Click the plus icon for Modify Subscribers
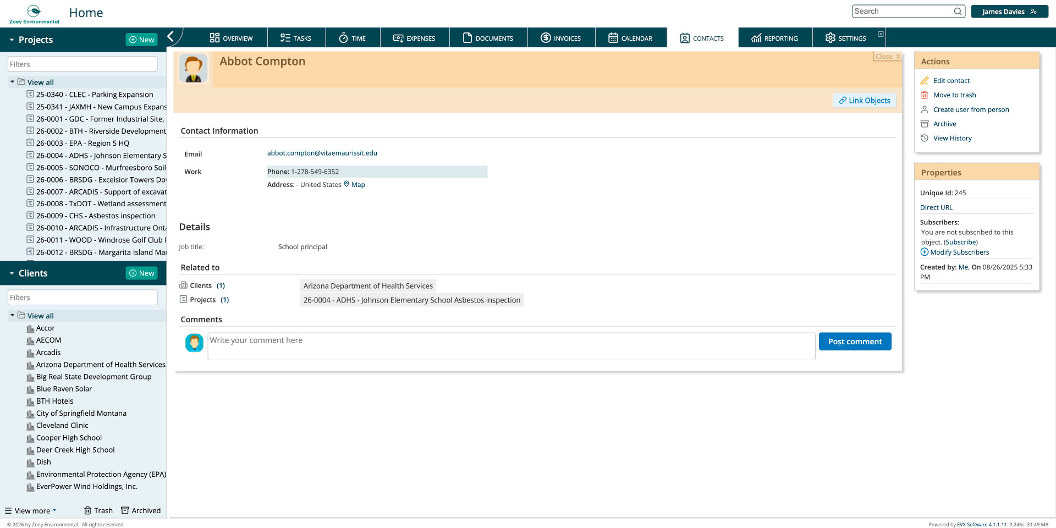Image resolution: width=1056 pixels, height=528 pixels. tap(925, 252)
